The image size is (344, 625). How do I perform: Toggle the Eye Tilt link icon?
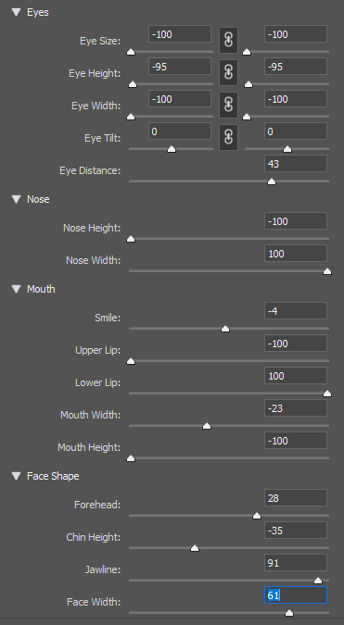(228, 137)
